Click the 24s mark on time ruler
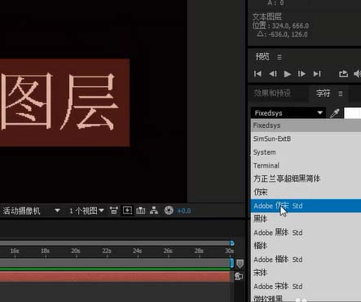Screen dimensions: 361x302 pyautogui.click(x=138, y=252)
